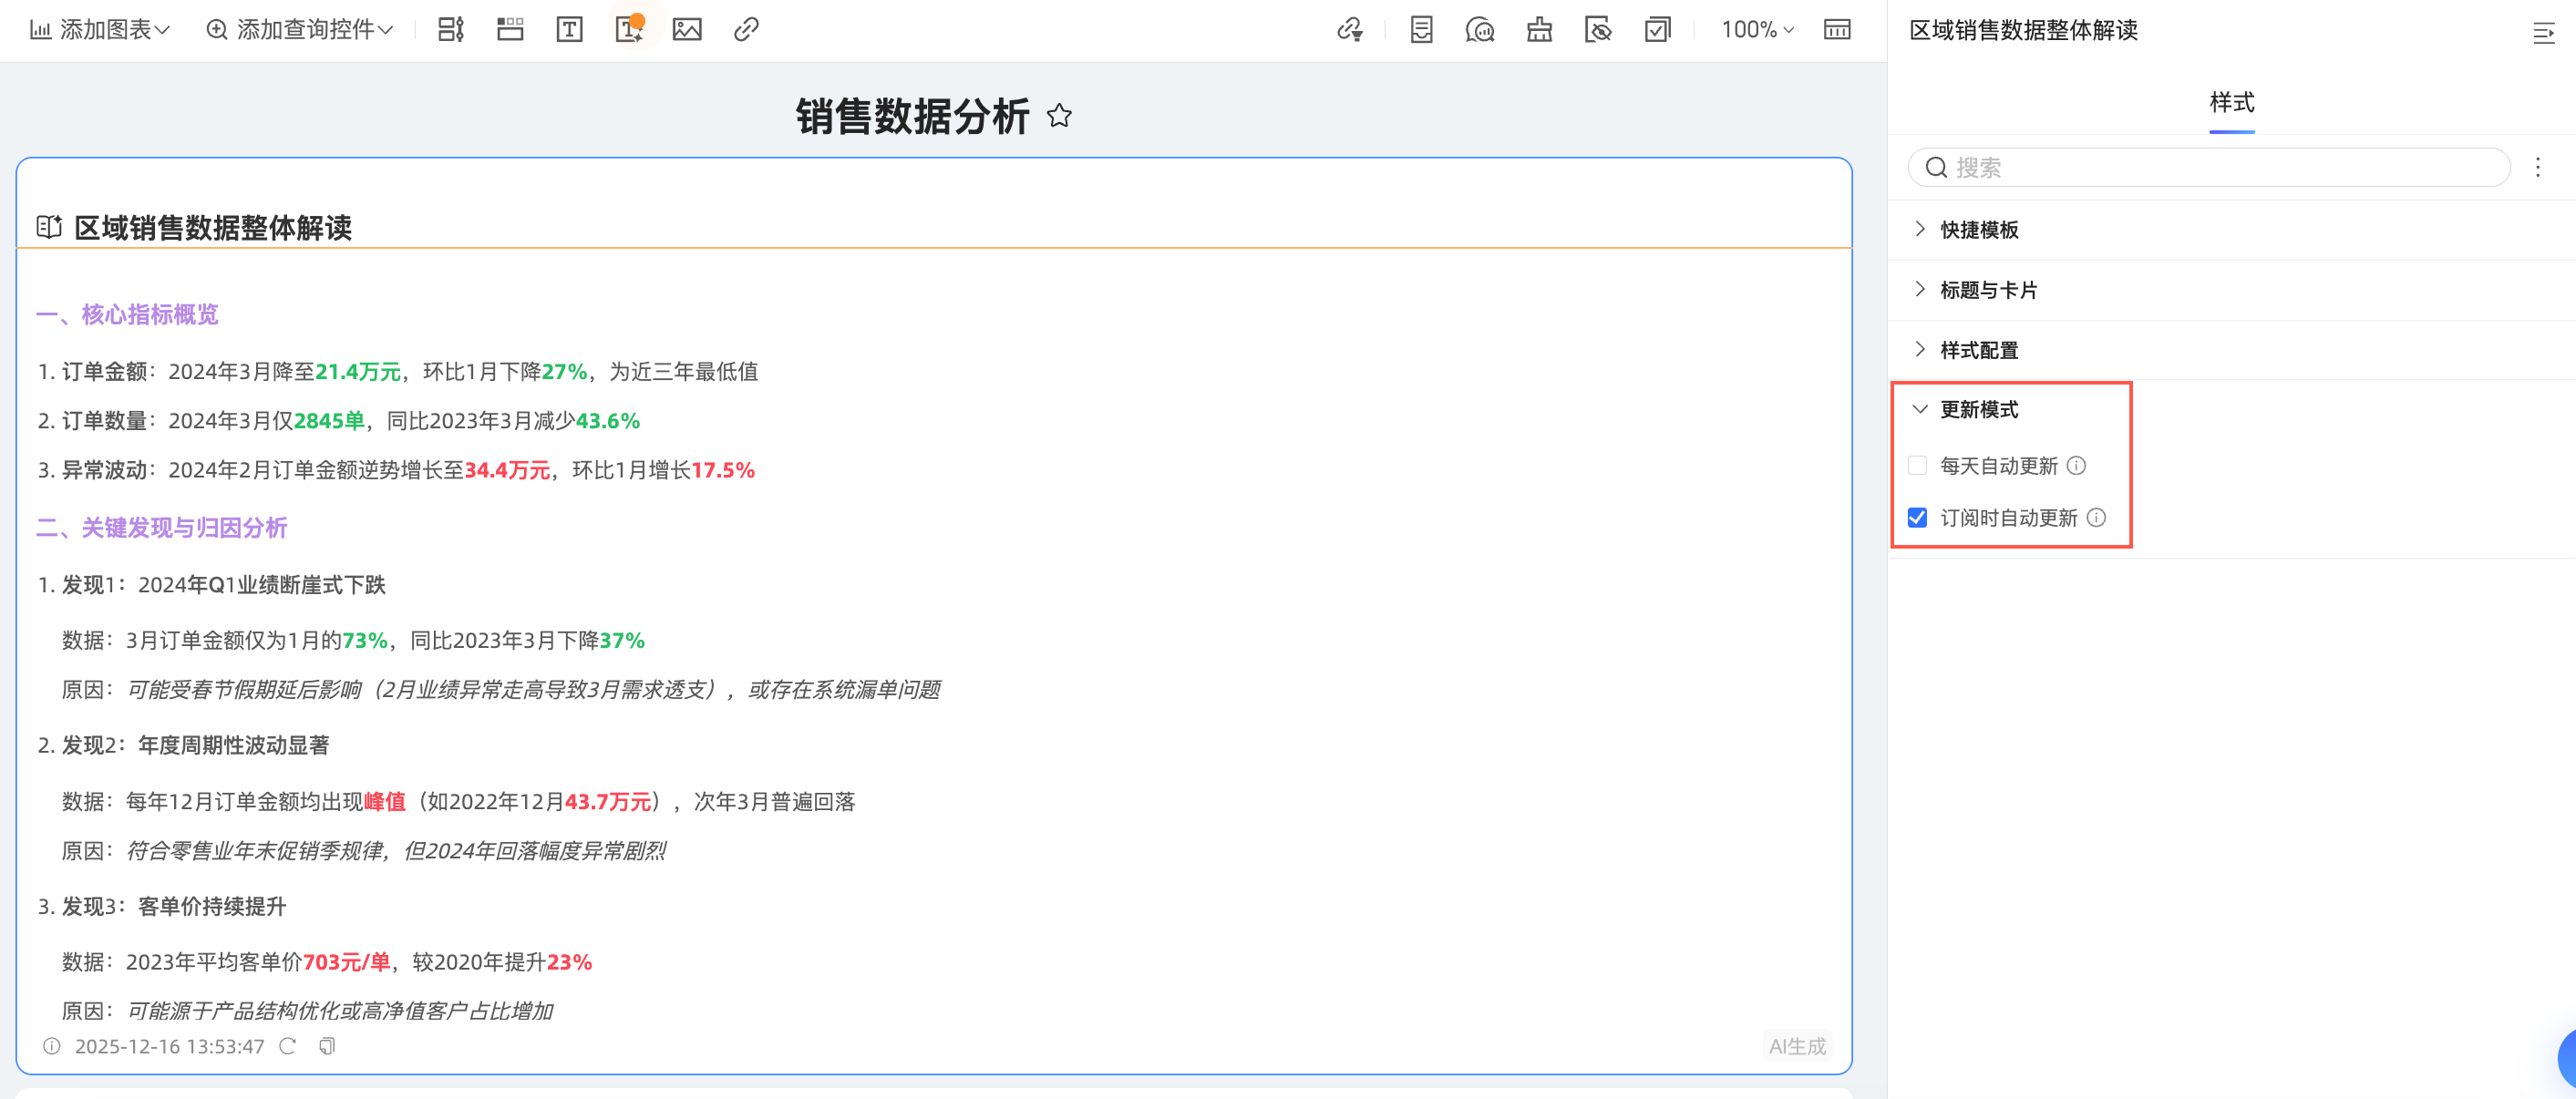The width and height of the screenshot is (2576, 1099).
Task: Open the three-dot menu beside search
Action: [x=2537, y=167]
